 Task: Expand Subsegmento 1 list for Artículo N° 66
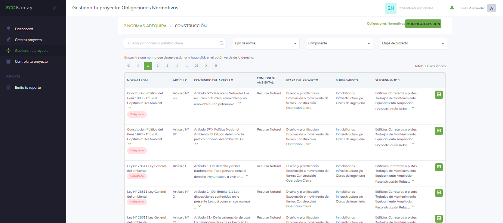[413, 108]
